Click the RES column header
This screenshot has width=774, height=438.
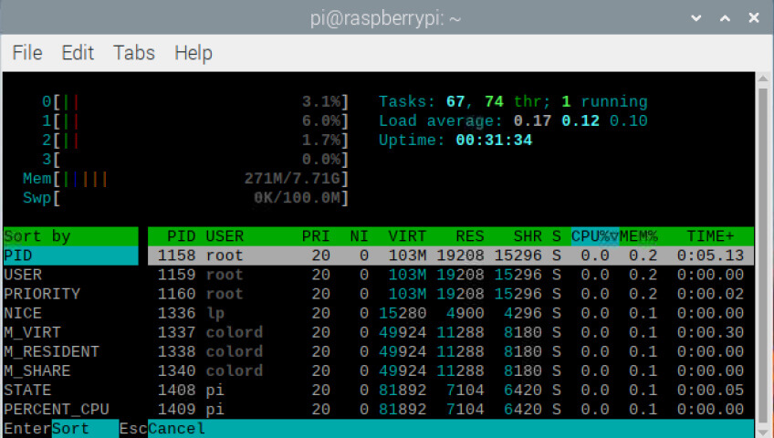coord(470,236)
